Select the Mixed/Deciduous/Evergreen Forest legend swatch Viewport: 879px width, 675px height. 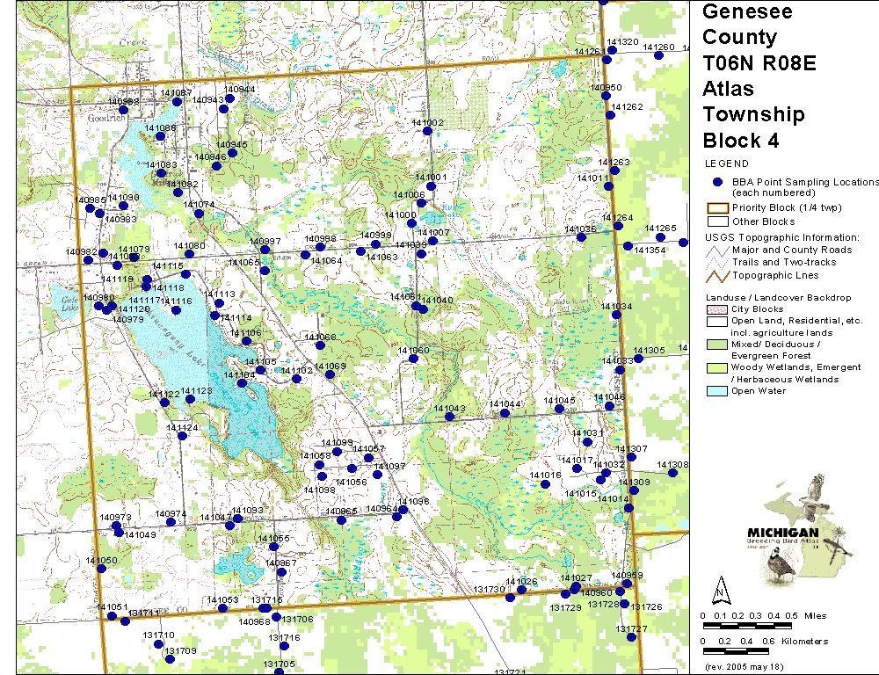coord(717,345)
